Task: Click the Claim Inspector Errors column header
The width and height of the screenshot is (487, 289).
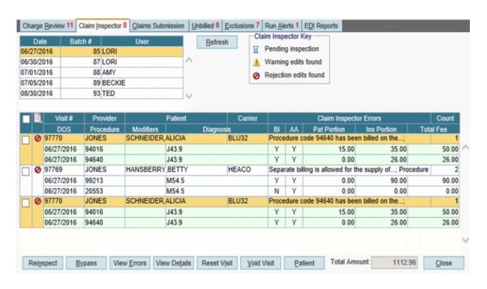Action: pyautogui.click(x=349, y=119)
